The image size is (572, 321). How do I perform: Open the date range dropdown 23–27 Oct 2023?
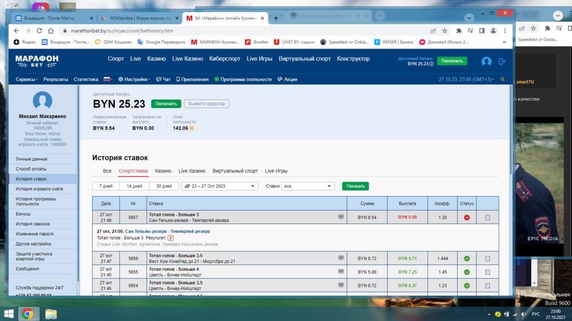coord(220,186)
